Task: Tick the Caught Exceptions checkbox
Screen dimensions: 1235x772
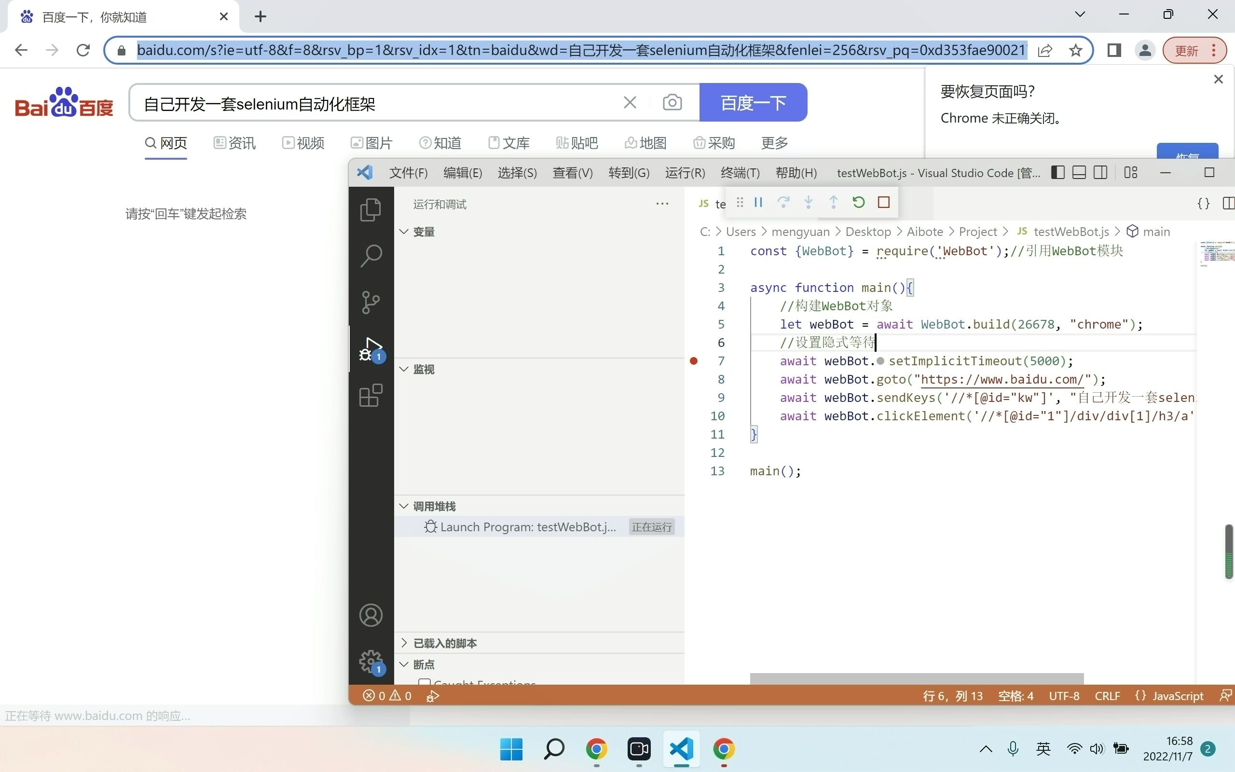Action: (x=424, y=682)
